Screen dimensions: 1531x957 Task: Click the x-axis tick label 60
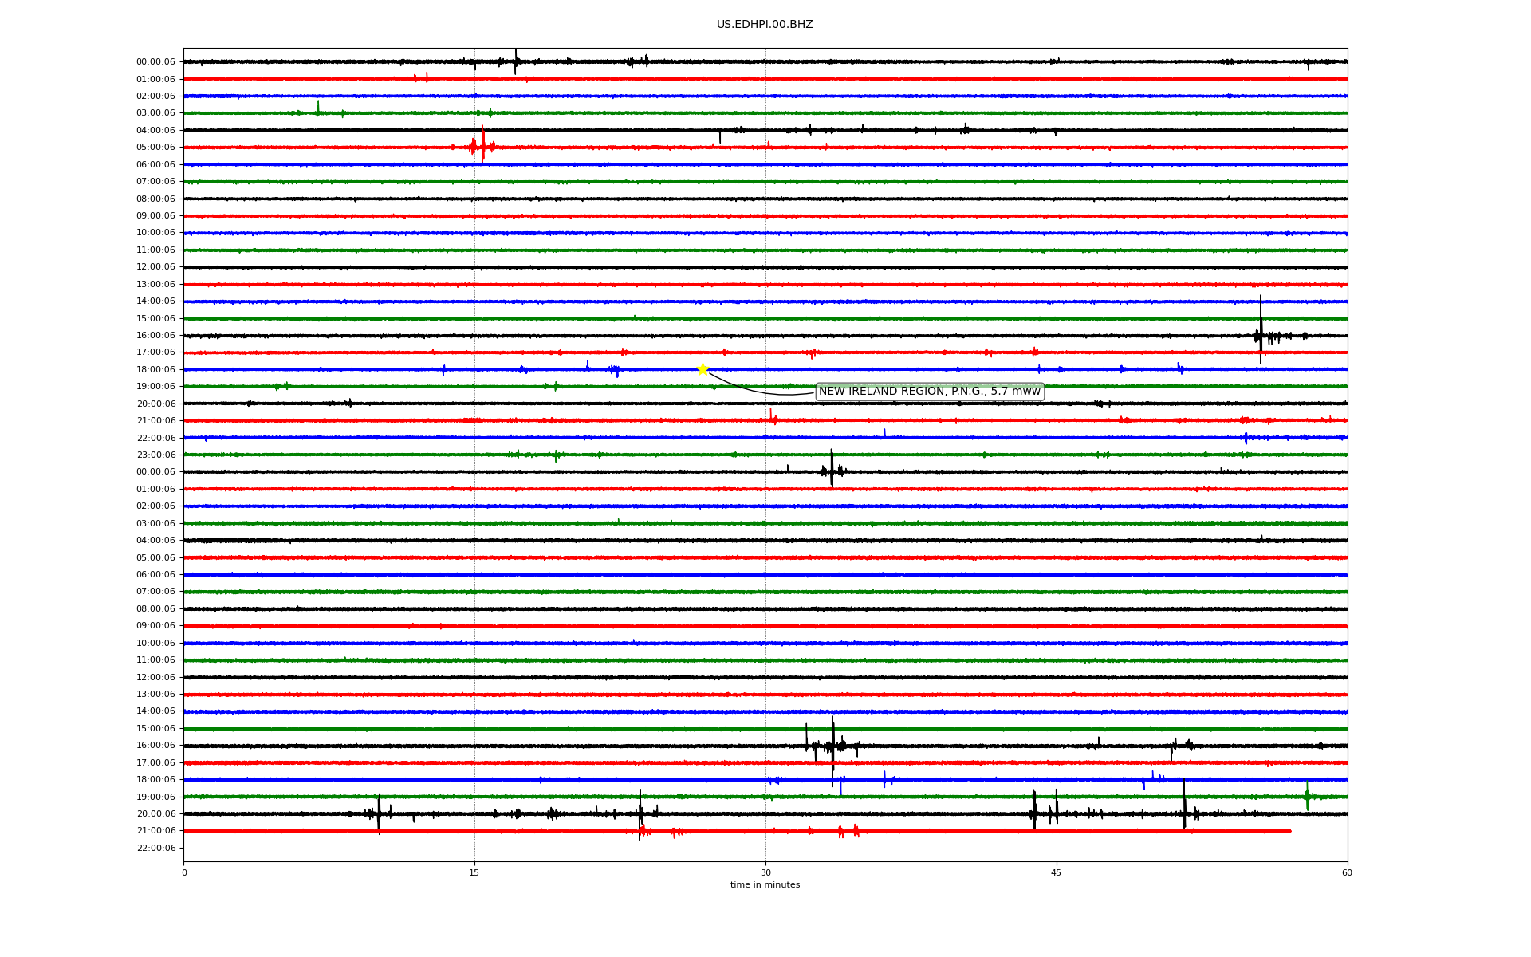click(1347, 872)
